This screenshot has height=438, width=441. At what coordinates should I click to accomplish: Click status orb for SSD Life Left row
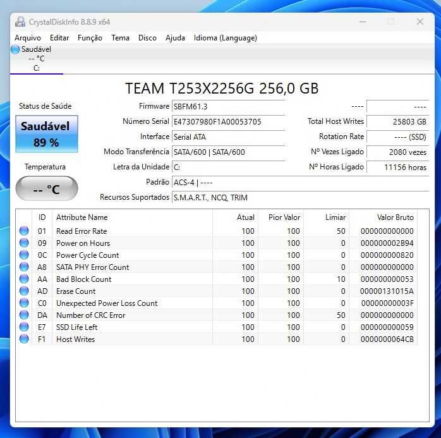pos(24,327)
